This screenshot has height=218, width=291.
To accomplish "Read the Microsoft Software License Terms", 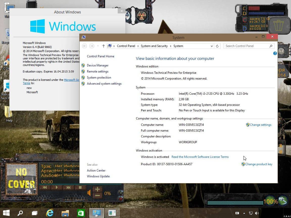I will point(200,157).
